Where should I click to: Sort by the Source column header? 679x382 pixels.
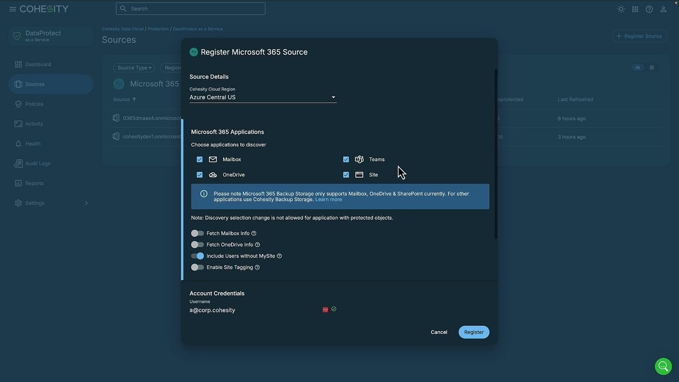[x=125, y=99]
